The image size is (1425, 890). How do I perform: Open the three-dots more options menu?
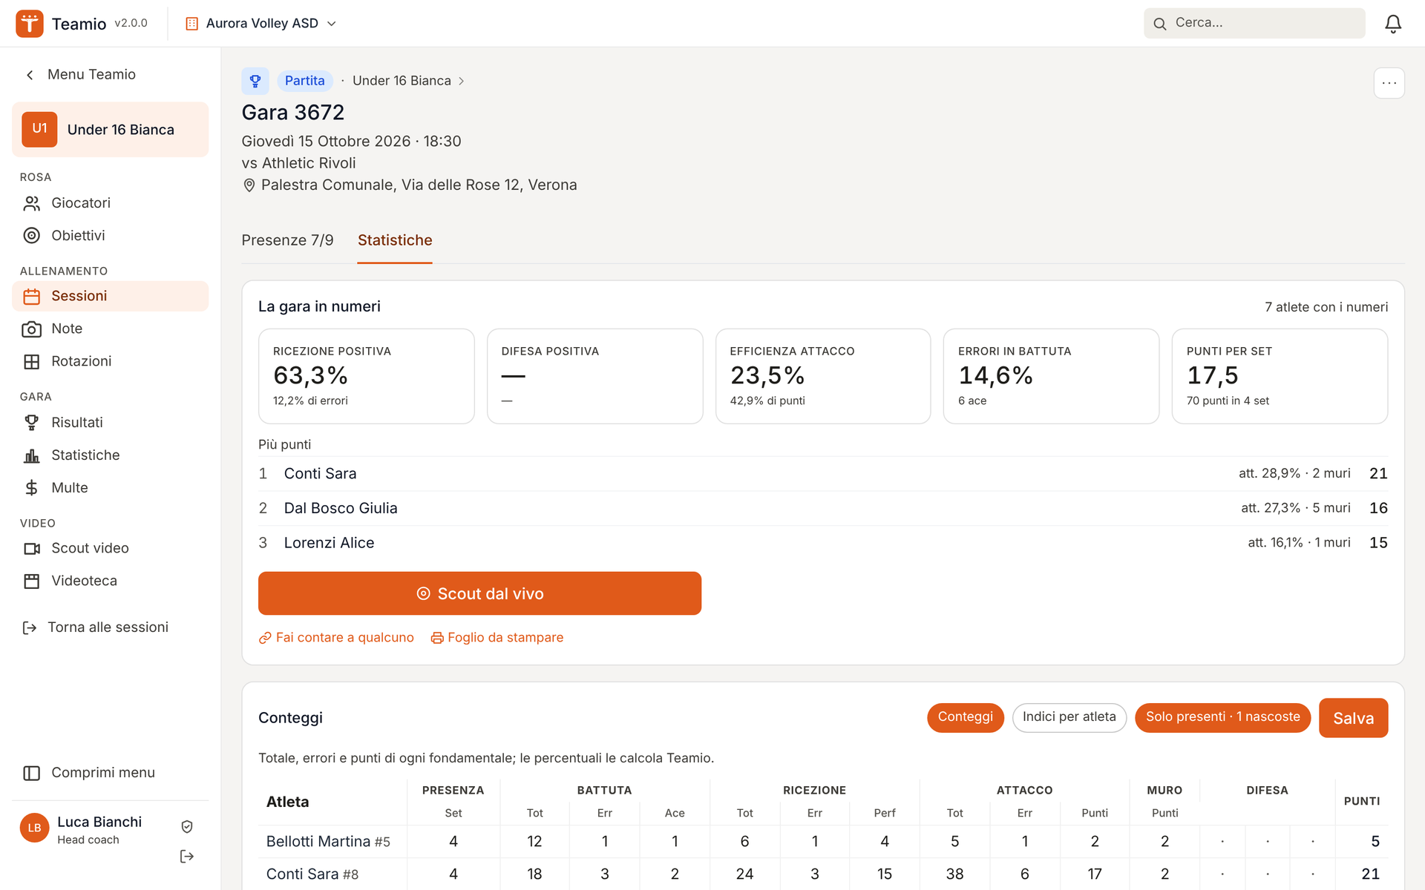[x=1389, y=83]
